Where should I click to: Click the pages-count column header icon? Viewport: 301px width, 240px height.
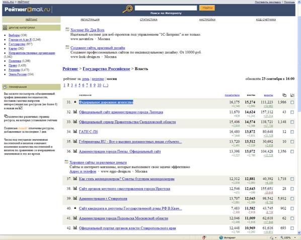pyautogui.click(x=284, y=95)
